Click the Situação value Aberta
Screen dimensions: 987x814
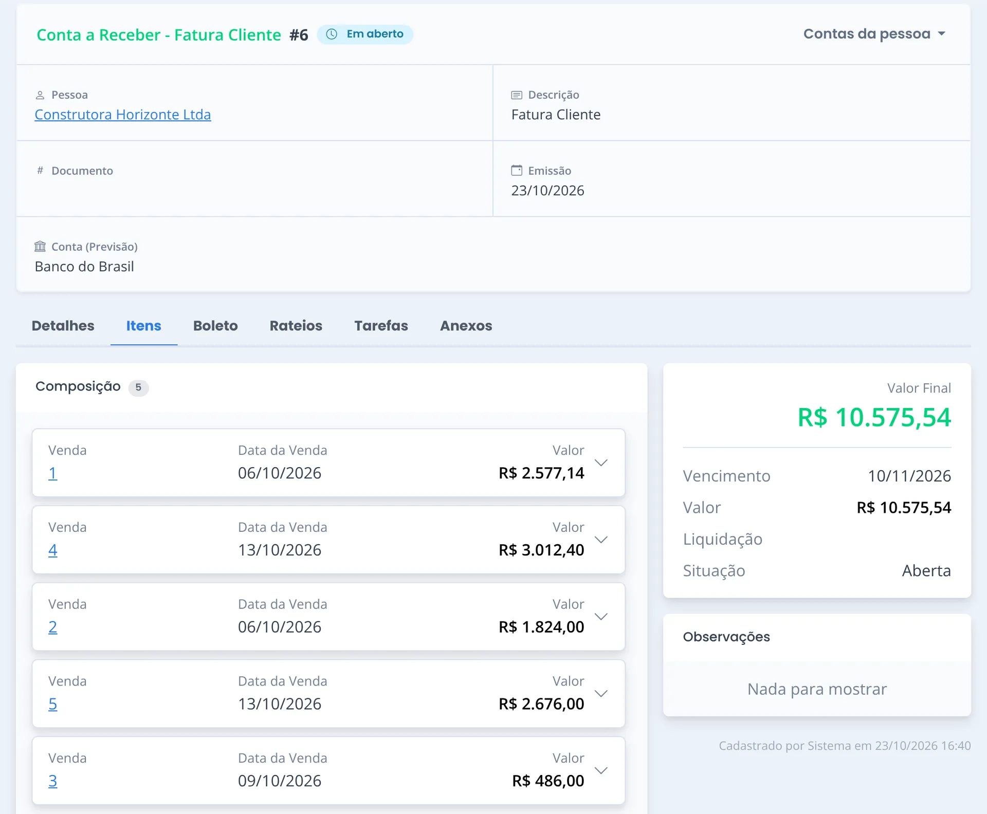coord(926,571)
